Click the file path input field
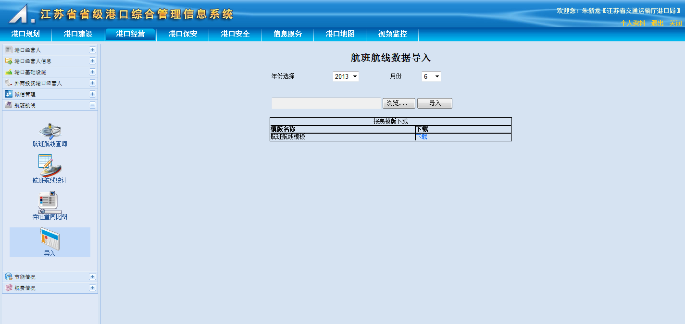 point(326,103)
